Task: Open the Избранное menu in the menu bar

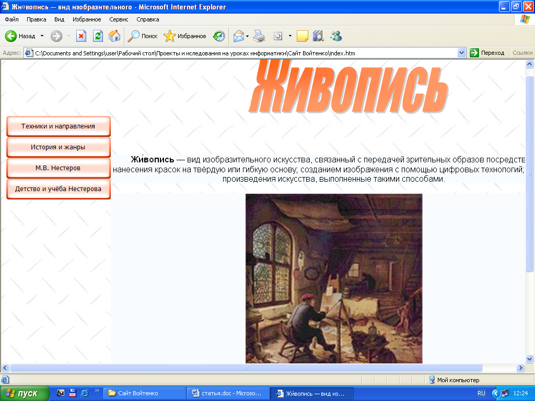Action: 87,19
